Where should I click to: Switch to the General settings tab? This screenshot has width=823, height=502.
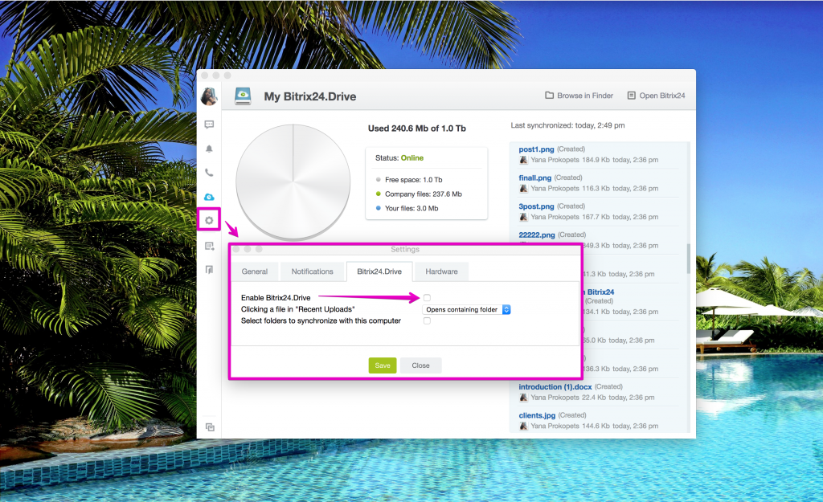point(255,271)
